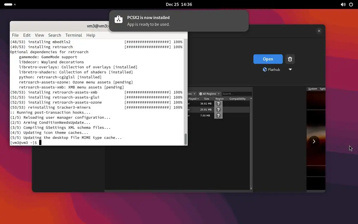Click the 'Compatibility' column header in screenshot
The height and width of the screenshot is (224, 358).
237,99
